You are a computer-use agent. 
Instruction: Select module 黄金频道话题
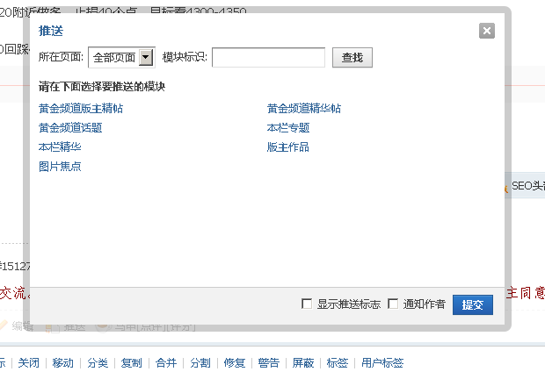70,128
